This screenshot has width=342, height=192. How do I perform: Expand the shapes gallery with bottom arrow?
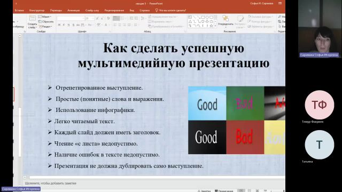click(x=215, y=26)
